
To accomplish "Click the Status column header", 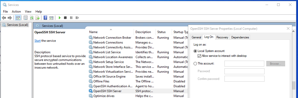I will click(x=161, y=32).
